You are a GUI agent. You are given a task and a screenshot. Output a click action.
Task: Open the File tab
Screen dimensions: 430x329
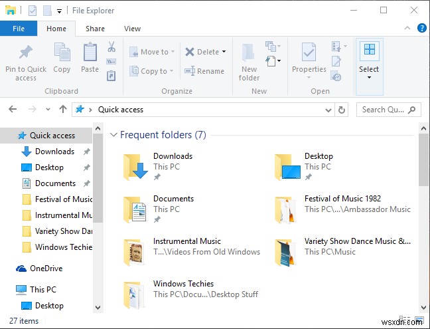click(x=19, y=29)
